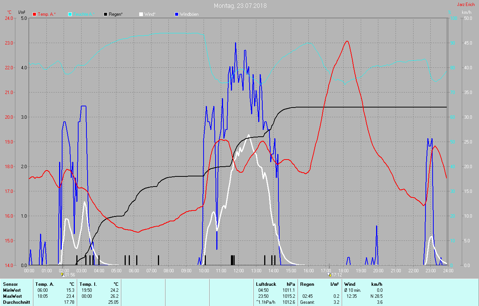Click the white Wind legend swatch

pos(141,14)
